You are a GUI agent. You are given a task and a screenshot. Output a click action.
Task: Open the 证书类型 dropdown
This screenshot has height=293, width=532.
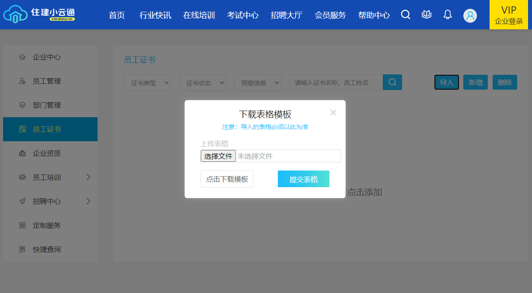coord(147,83)
